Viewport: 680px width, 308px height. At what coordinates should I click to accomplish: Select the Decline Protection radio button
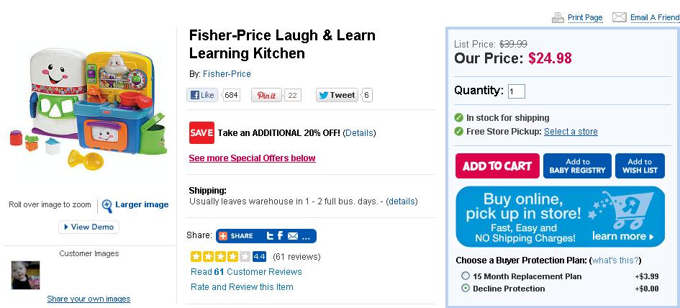(465, 289)
